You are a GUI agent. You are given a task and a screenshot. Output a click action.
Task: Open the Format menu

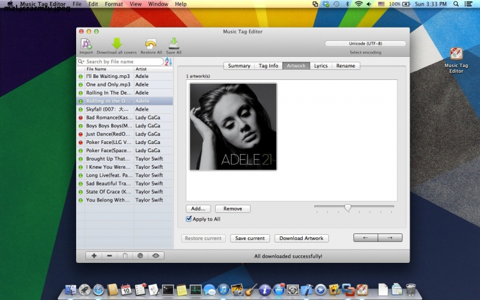[x=113, y=4]
